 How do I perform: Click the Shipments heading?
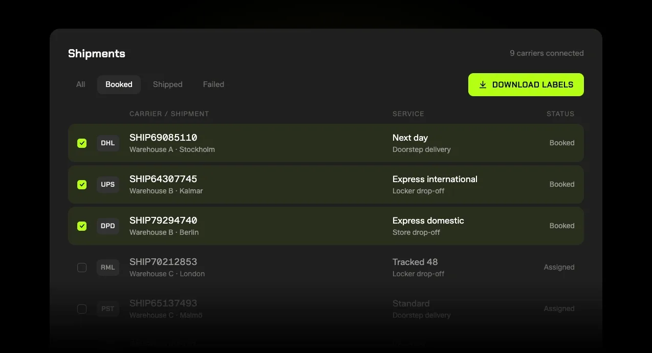coord(97,54)
